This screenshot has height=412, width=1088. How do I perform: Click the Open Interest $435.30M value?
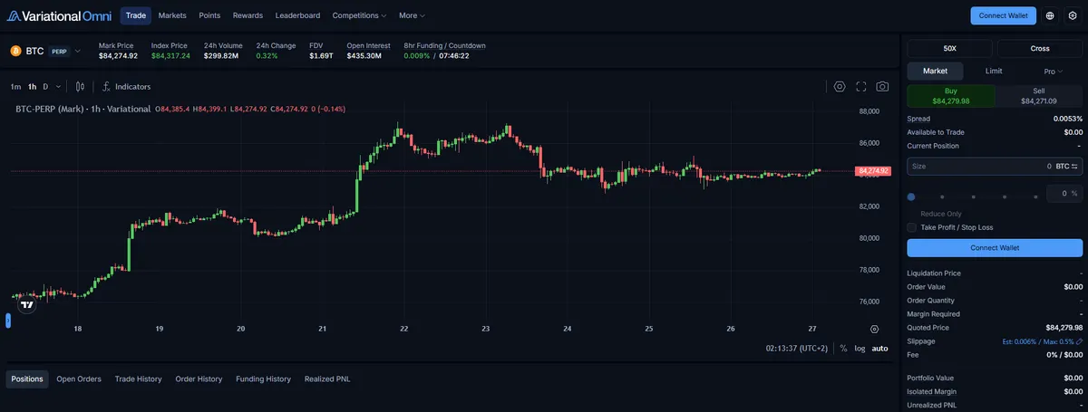[364, 56]
